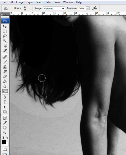Open the Image menu
The width and height of the screenshot is (126, 155).
[x=20, y=2]
